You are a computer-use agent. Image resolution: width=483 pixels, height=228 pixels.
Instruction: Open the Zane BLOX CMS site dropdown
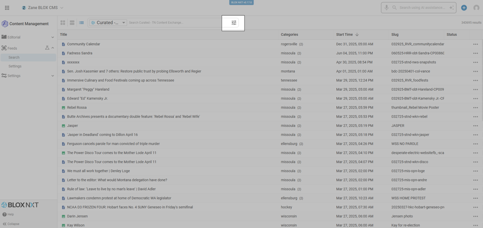(x=42, y=8)
